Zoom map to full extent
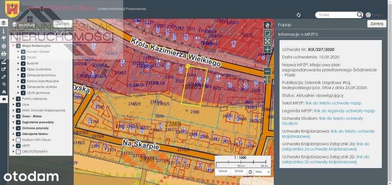392x185 pixels. 268,41
